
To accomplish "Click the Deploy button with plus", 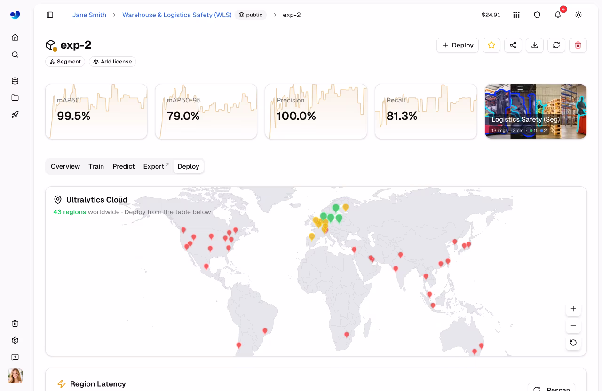I will tap(458, 45).
